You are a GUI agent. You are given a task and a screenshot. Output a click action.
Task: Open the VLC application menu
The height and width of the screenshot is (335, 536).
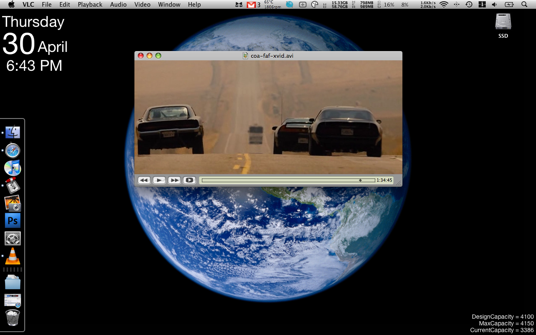[x=28, y=5]
